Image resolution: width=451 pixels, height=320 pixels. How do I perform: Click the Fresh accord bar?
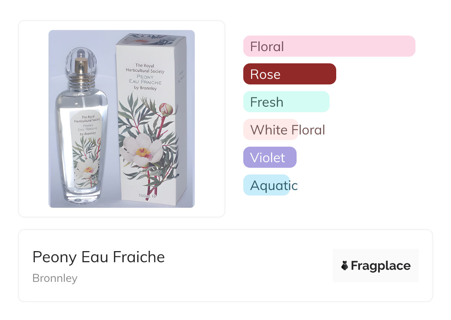coord(286,102)
